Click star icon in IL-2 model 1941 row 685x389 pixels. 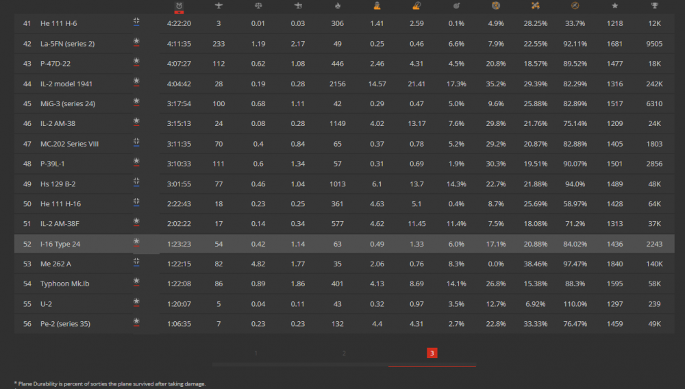pos(136,81)
